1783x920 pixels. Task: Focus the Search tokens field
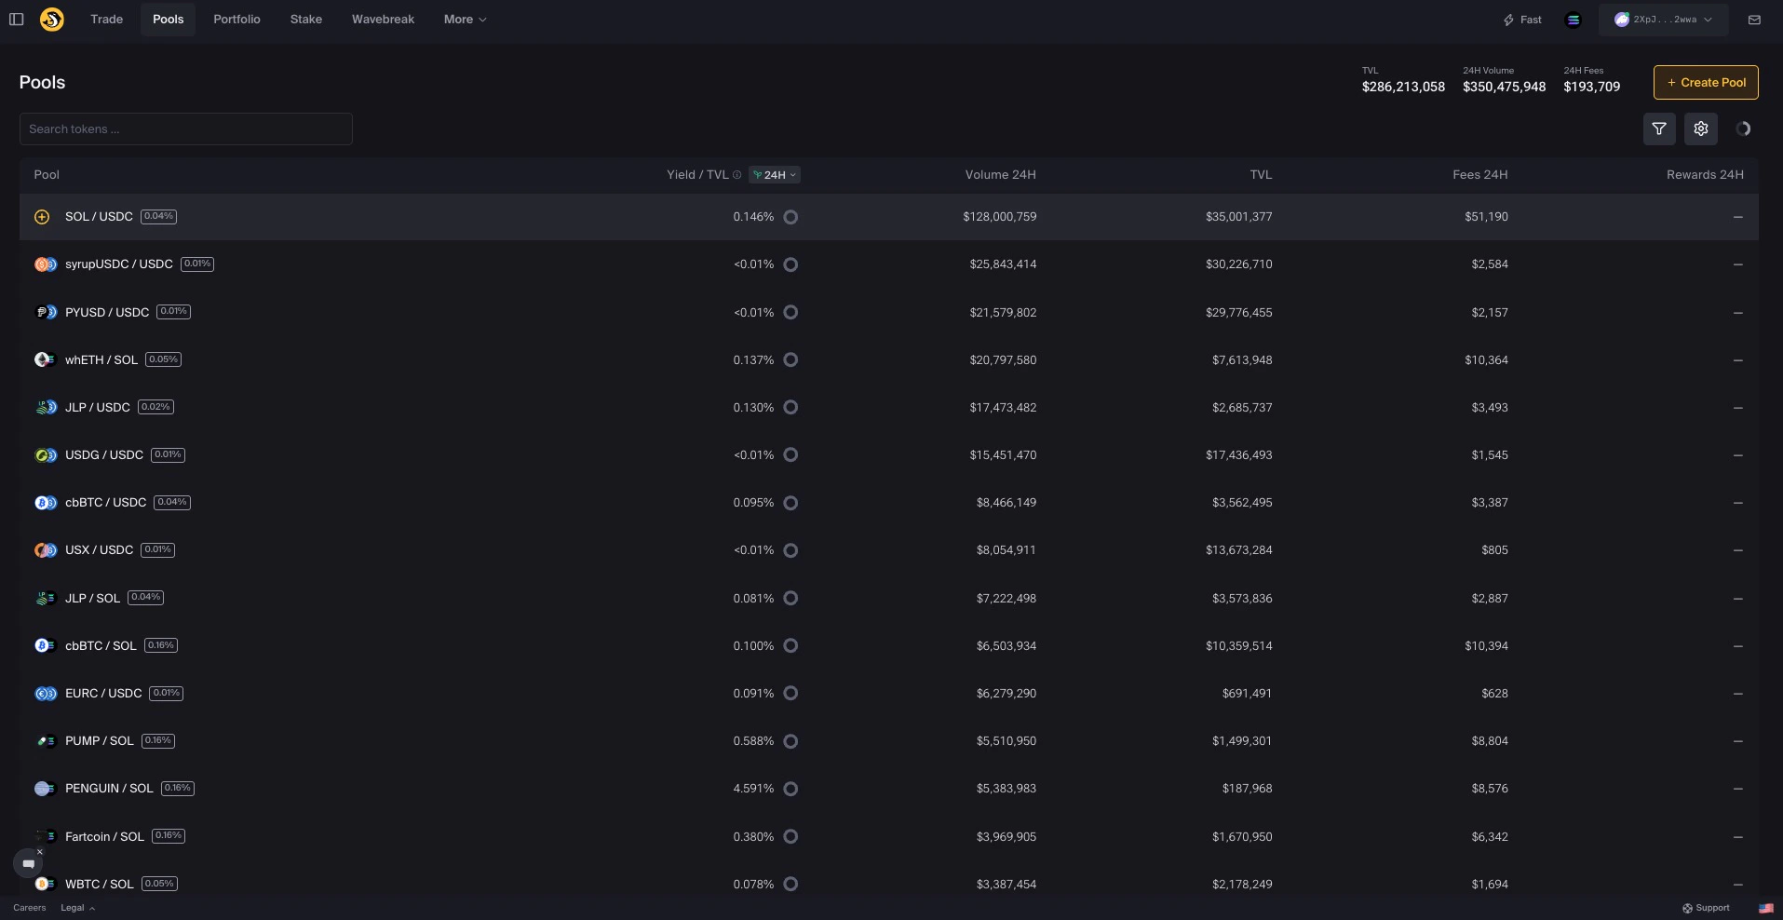point(186,129)
